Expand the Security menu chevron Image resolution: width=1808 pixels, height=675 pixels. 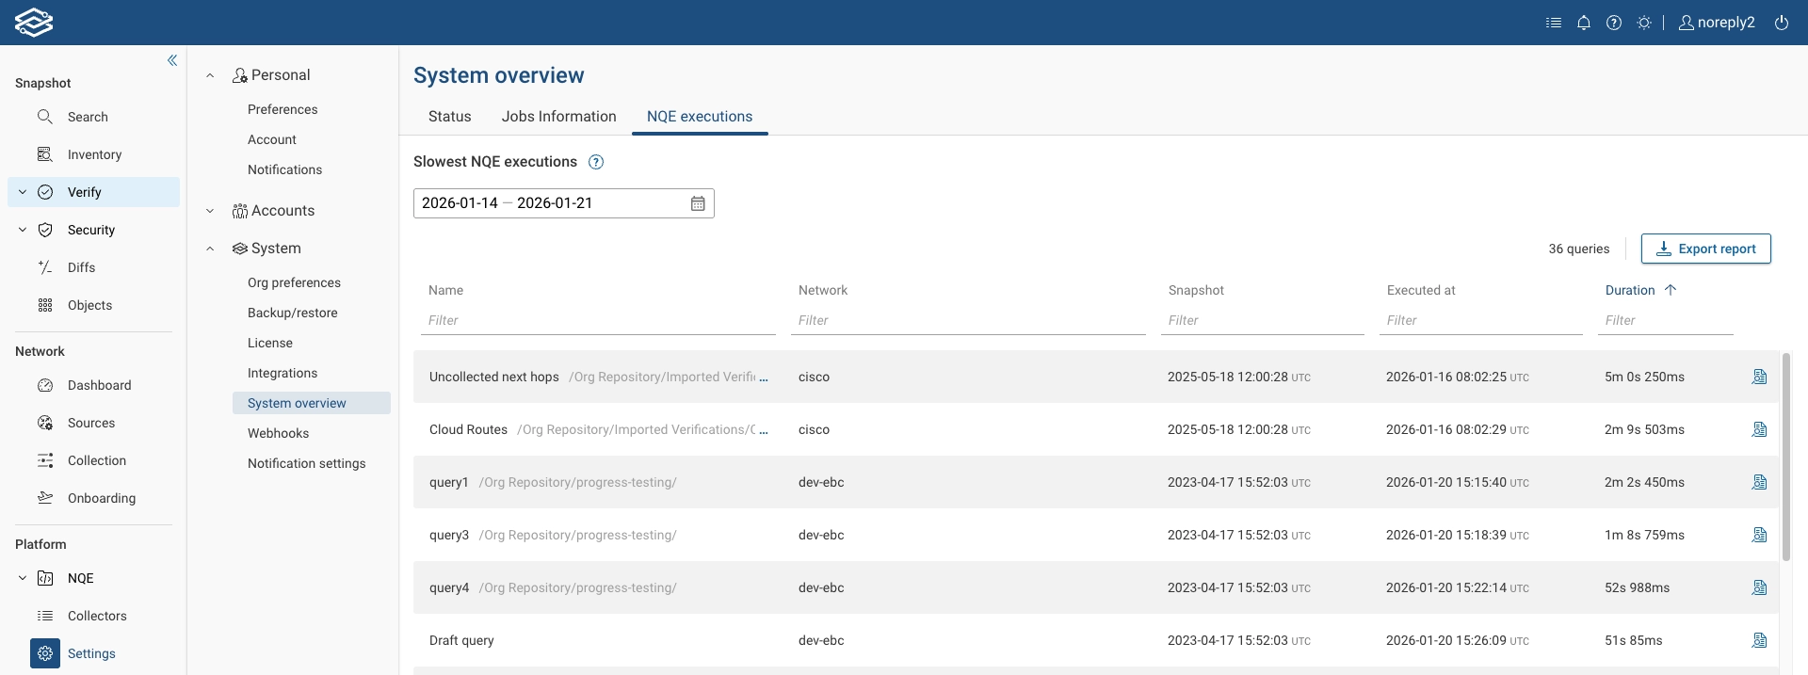pyautogui.click(x=23, y=230)
